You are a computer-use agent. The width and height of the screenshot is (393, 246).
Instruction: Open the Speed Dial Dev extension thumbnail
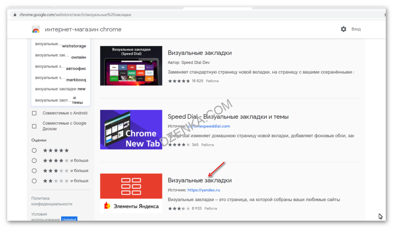[x=131, y=66]
